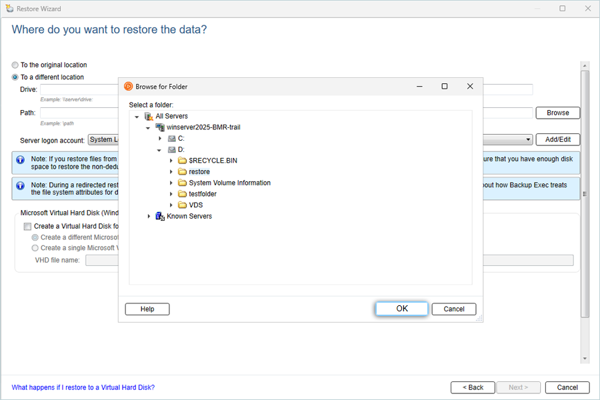Click into the Drive input field
The height and width of the screenshot is (400, 600).
286,89
